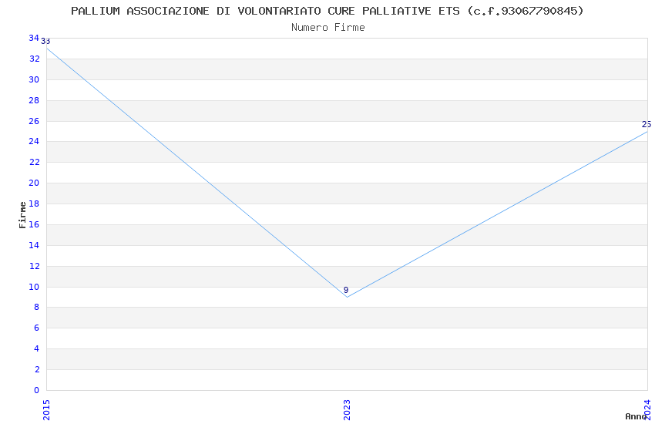Click y-axis tick value 4
The image size is (655, 424).
pyautogui.click(x=37, y=348)
